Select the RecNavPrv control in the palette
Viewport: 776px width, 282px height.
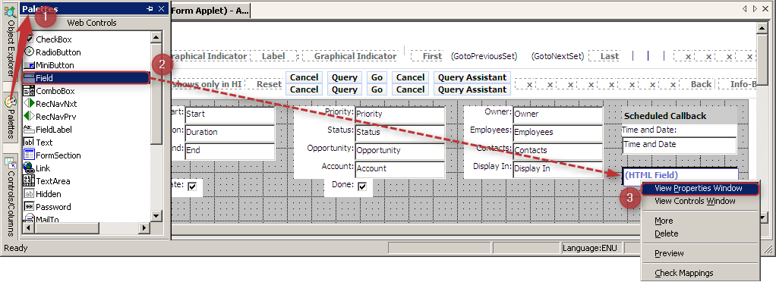56,117
